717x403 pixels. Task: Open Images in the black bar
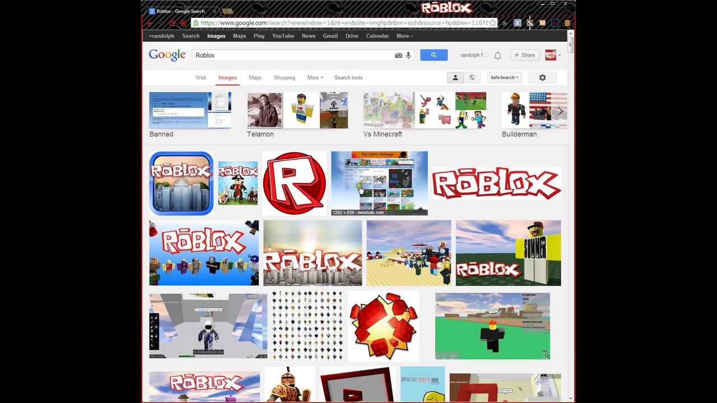point(216,36)
